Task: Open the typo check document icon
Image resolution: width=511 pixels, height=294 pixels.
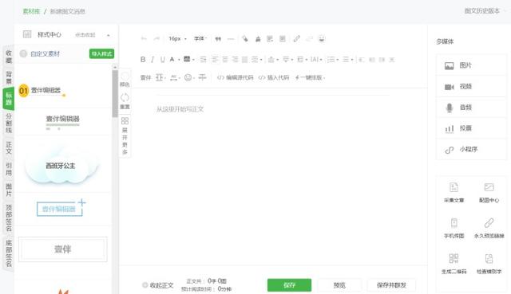Action: [489, 259]
